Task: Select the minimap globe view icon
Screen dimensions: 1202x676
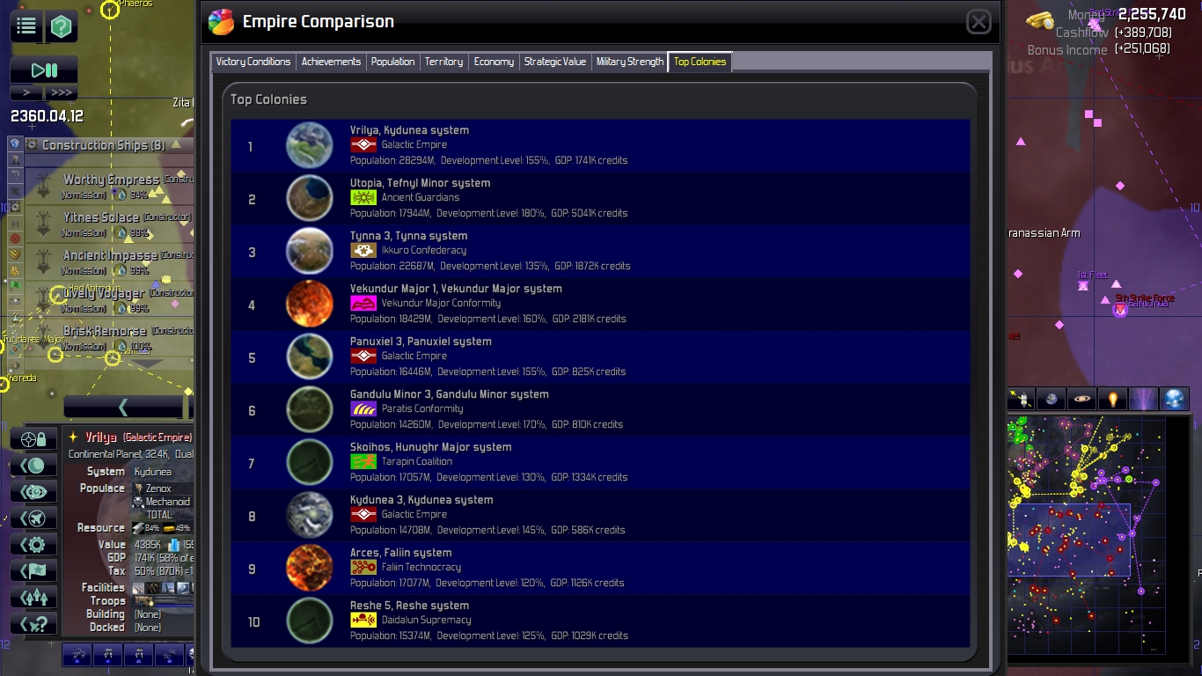Action: coord(1174,399)
